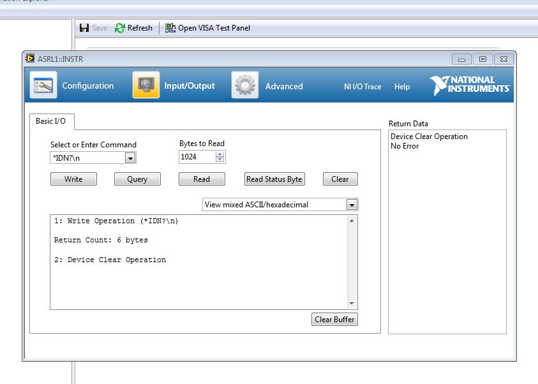
Task: Click the Read button
Action: pos(202,179)
